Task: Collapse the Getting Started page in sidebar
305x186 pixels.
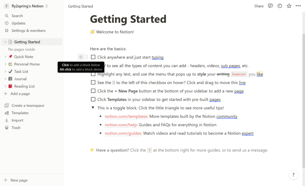Action: pos(5,42)
